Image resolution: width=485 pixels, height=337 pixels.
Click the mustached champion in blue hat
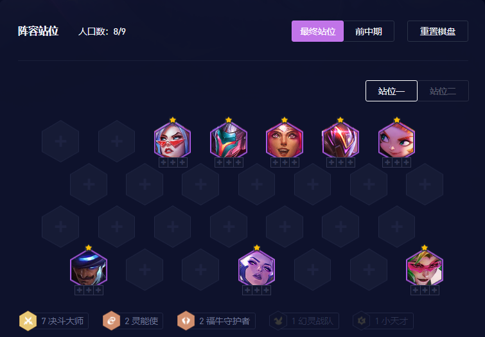[x=89, y=268]
